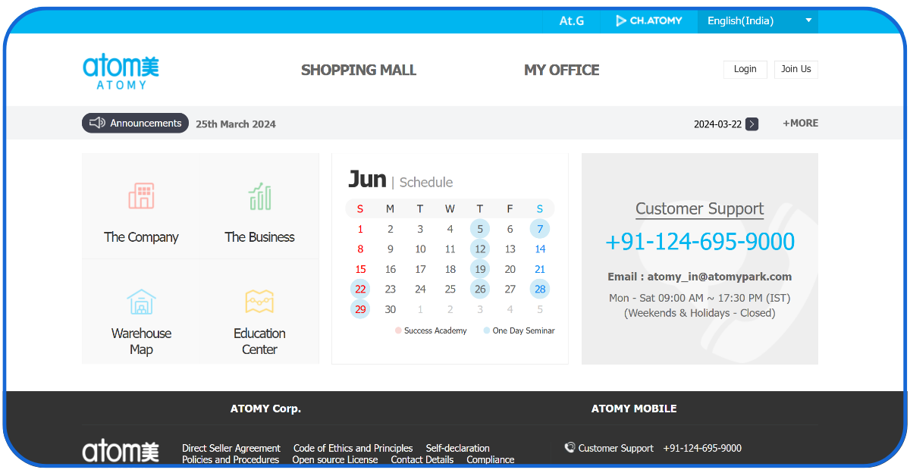
Task: Open Direct Seller Agreement link
Action: [231, 449]
